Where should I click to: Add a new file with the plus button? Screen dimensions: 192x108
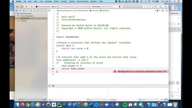[x=17, y=100]
